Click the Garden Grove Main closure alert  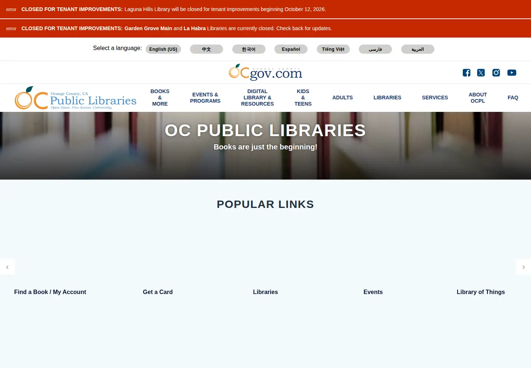(265, 28)
